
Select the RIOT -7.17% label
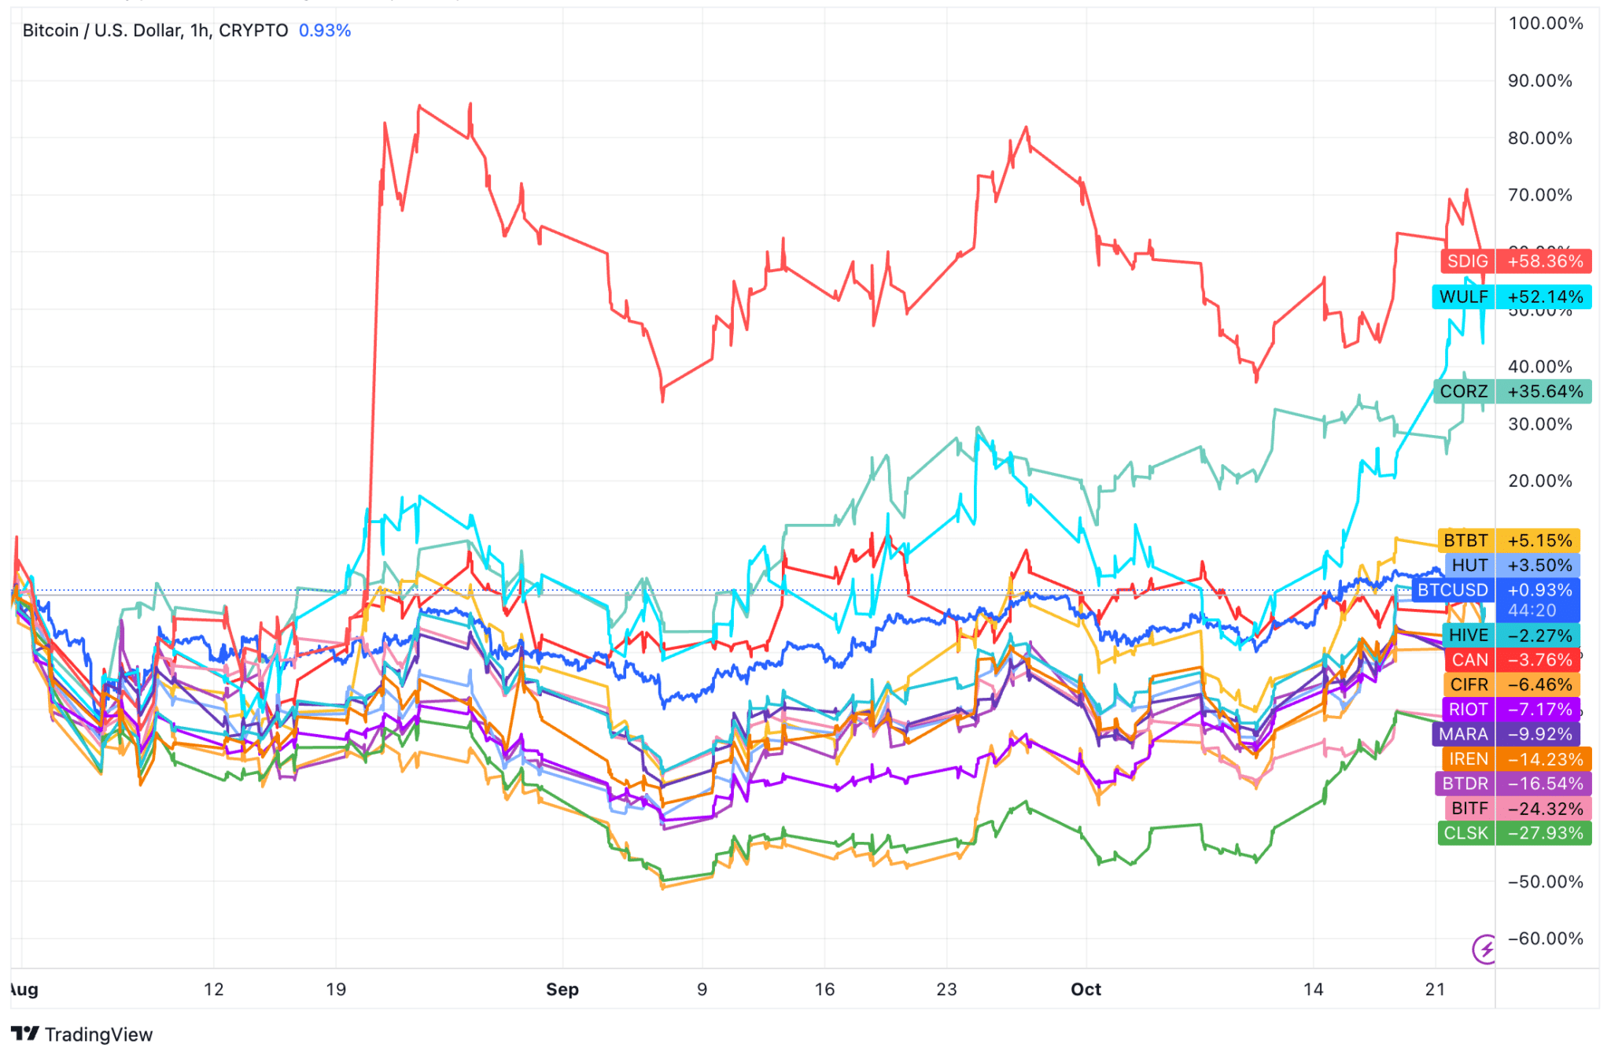click(x=1510, y=709)
